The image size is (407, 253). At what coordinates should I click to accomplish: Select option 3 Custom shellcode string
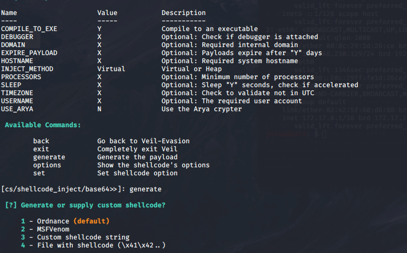(75, 237)
